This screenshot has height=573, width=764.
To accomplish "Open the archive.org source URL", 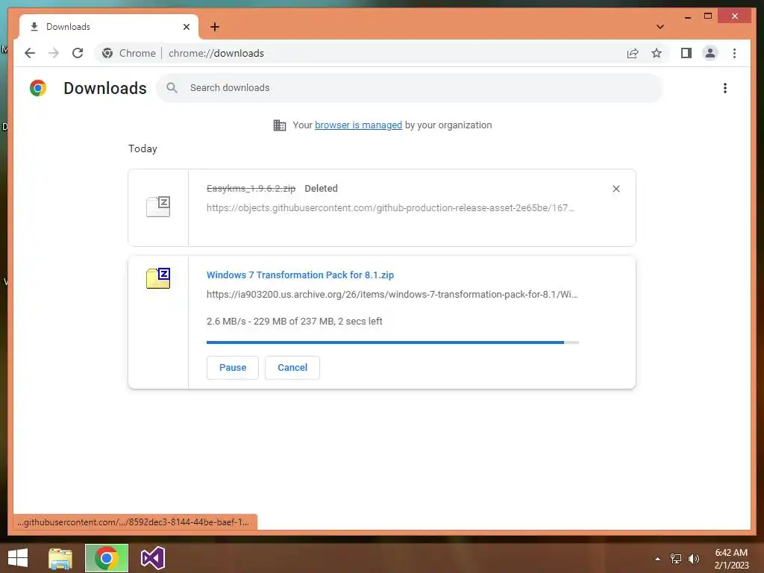I will [392, 294].
